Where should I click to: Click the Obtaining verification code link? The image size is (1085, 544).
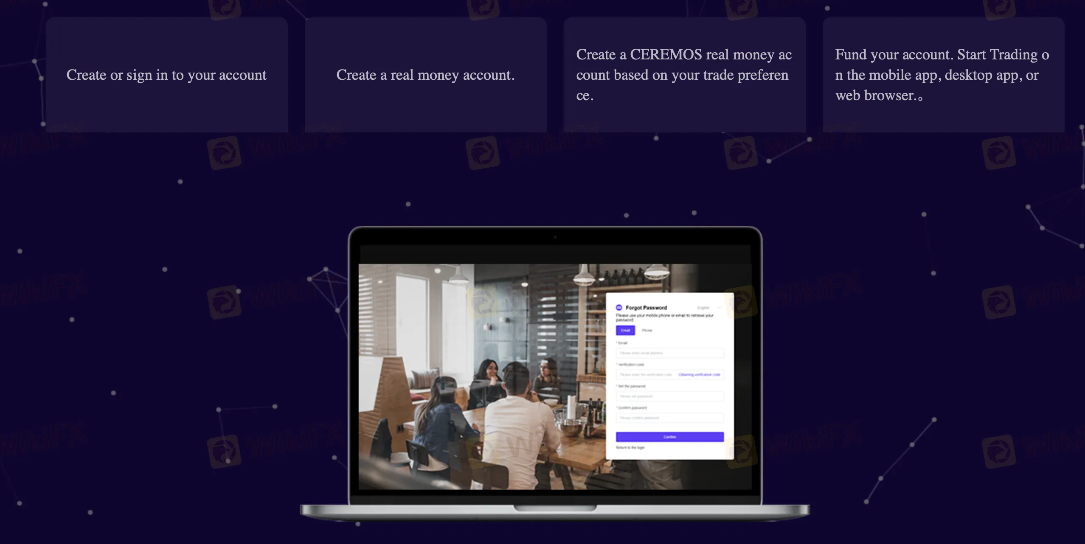pos(700,375)
